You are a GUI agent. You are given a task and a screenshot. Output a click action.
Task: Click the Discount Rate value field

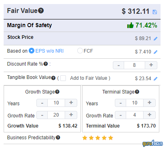pos(134,65)
